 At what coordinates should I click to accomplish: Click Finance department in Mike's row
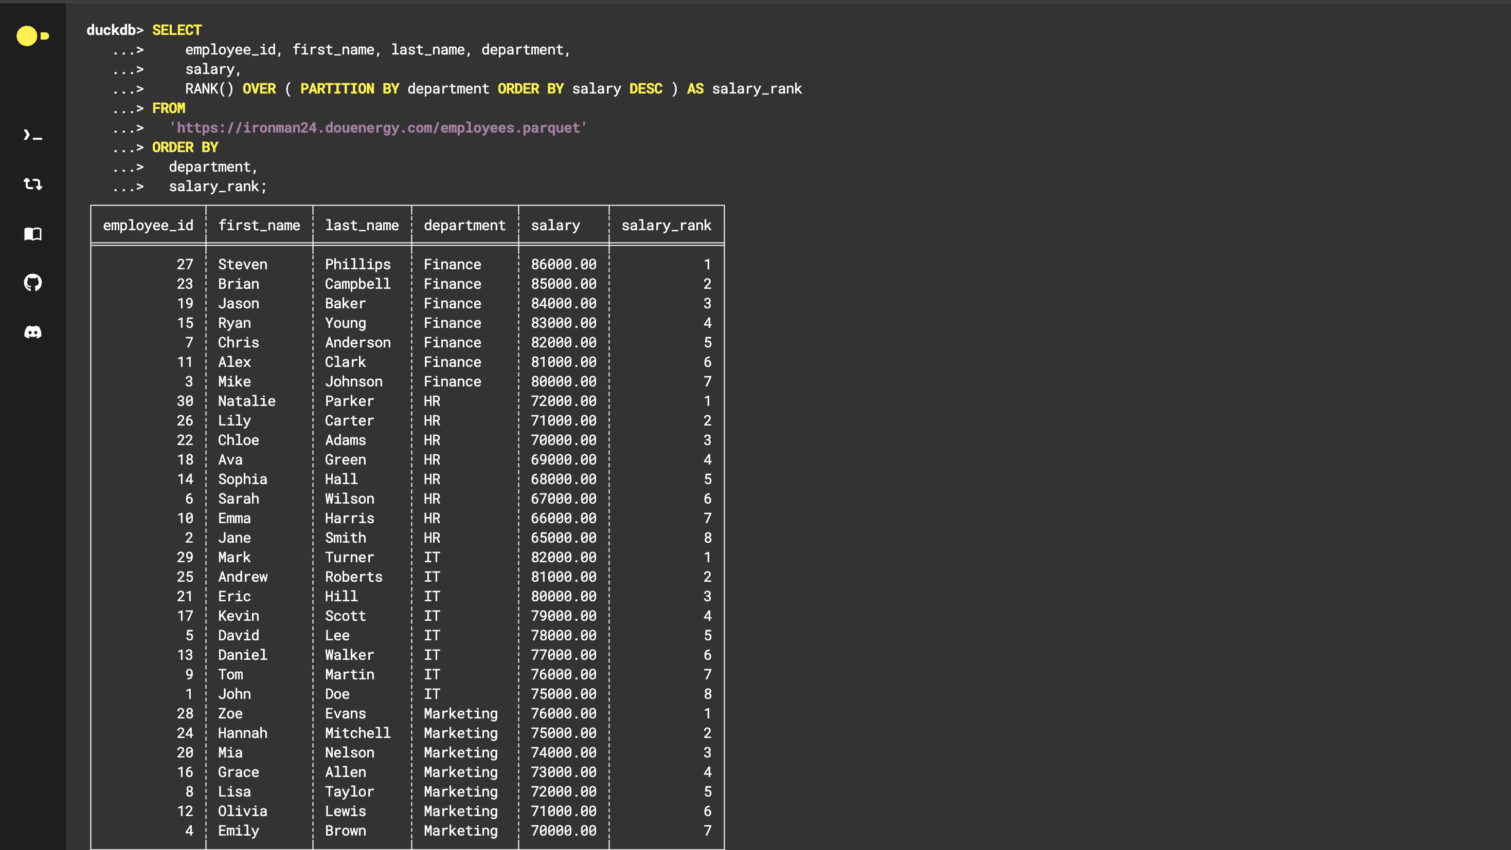point(452,382)
